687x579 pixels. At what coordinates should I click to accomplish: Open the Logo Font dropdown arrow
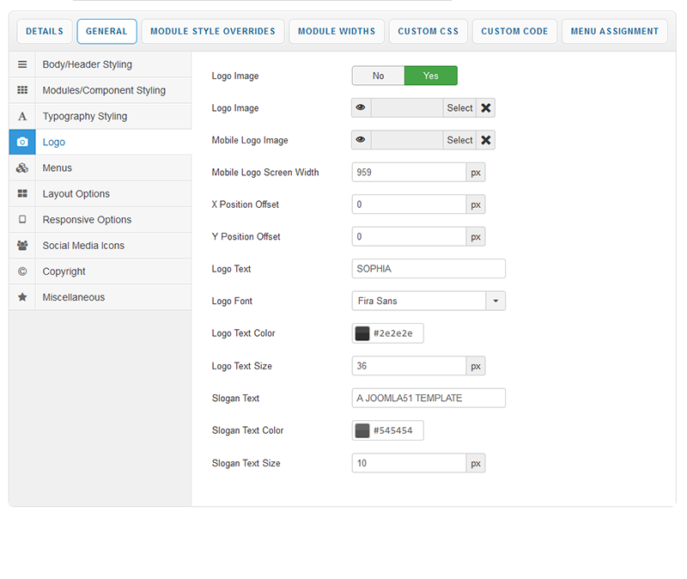(495, 301)
